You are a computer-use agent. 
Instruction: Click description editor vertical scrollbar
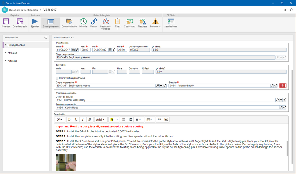[287, 149]
